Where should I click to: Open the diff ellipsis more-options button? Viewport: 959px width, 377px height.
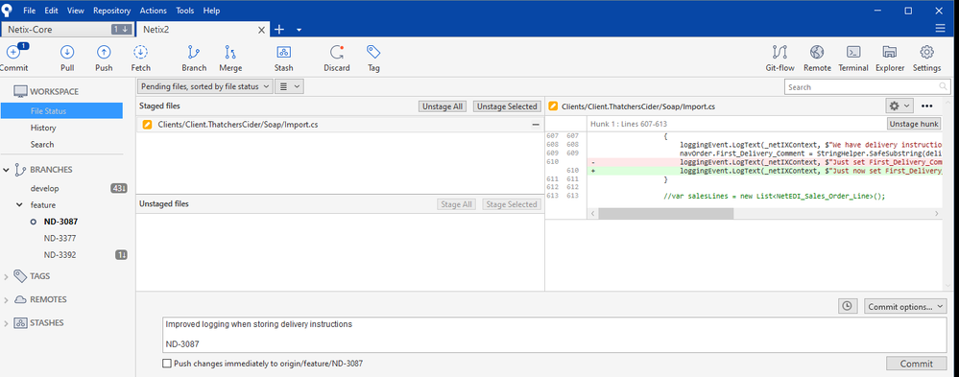[926, 106]
